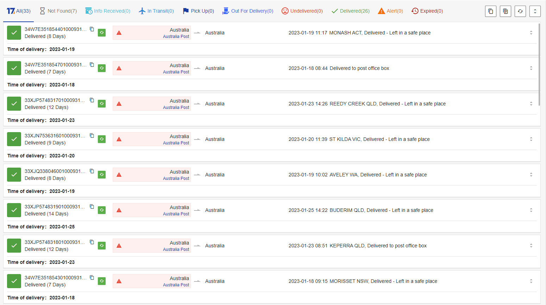
Task: Copy tracking number 34W7E351854401000931
Action: click(92, 30)
